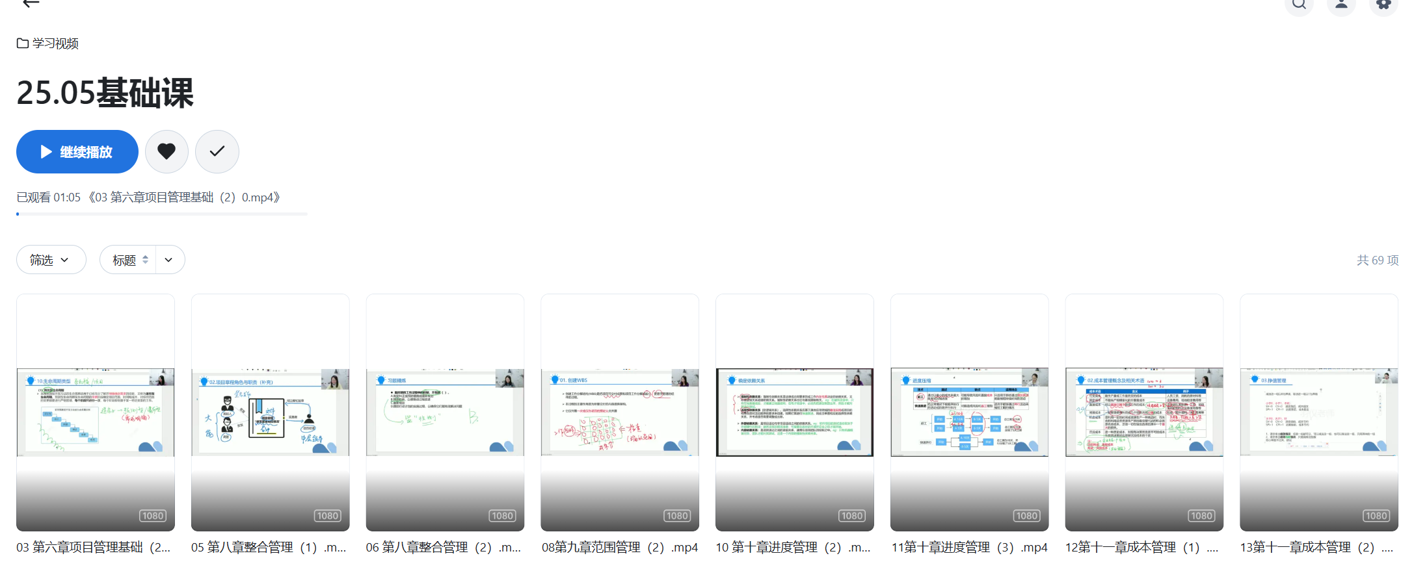Open thumbnail of 06 第八章整合管理（2）
The width and height of the screenshot is (1414, 584).
coord(446,413)
